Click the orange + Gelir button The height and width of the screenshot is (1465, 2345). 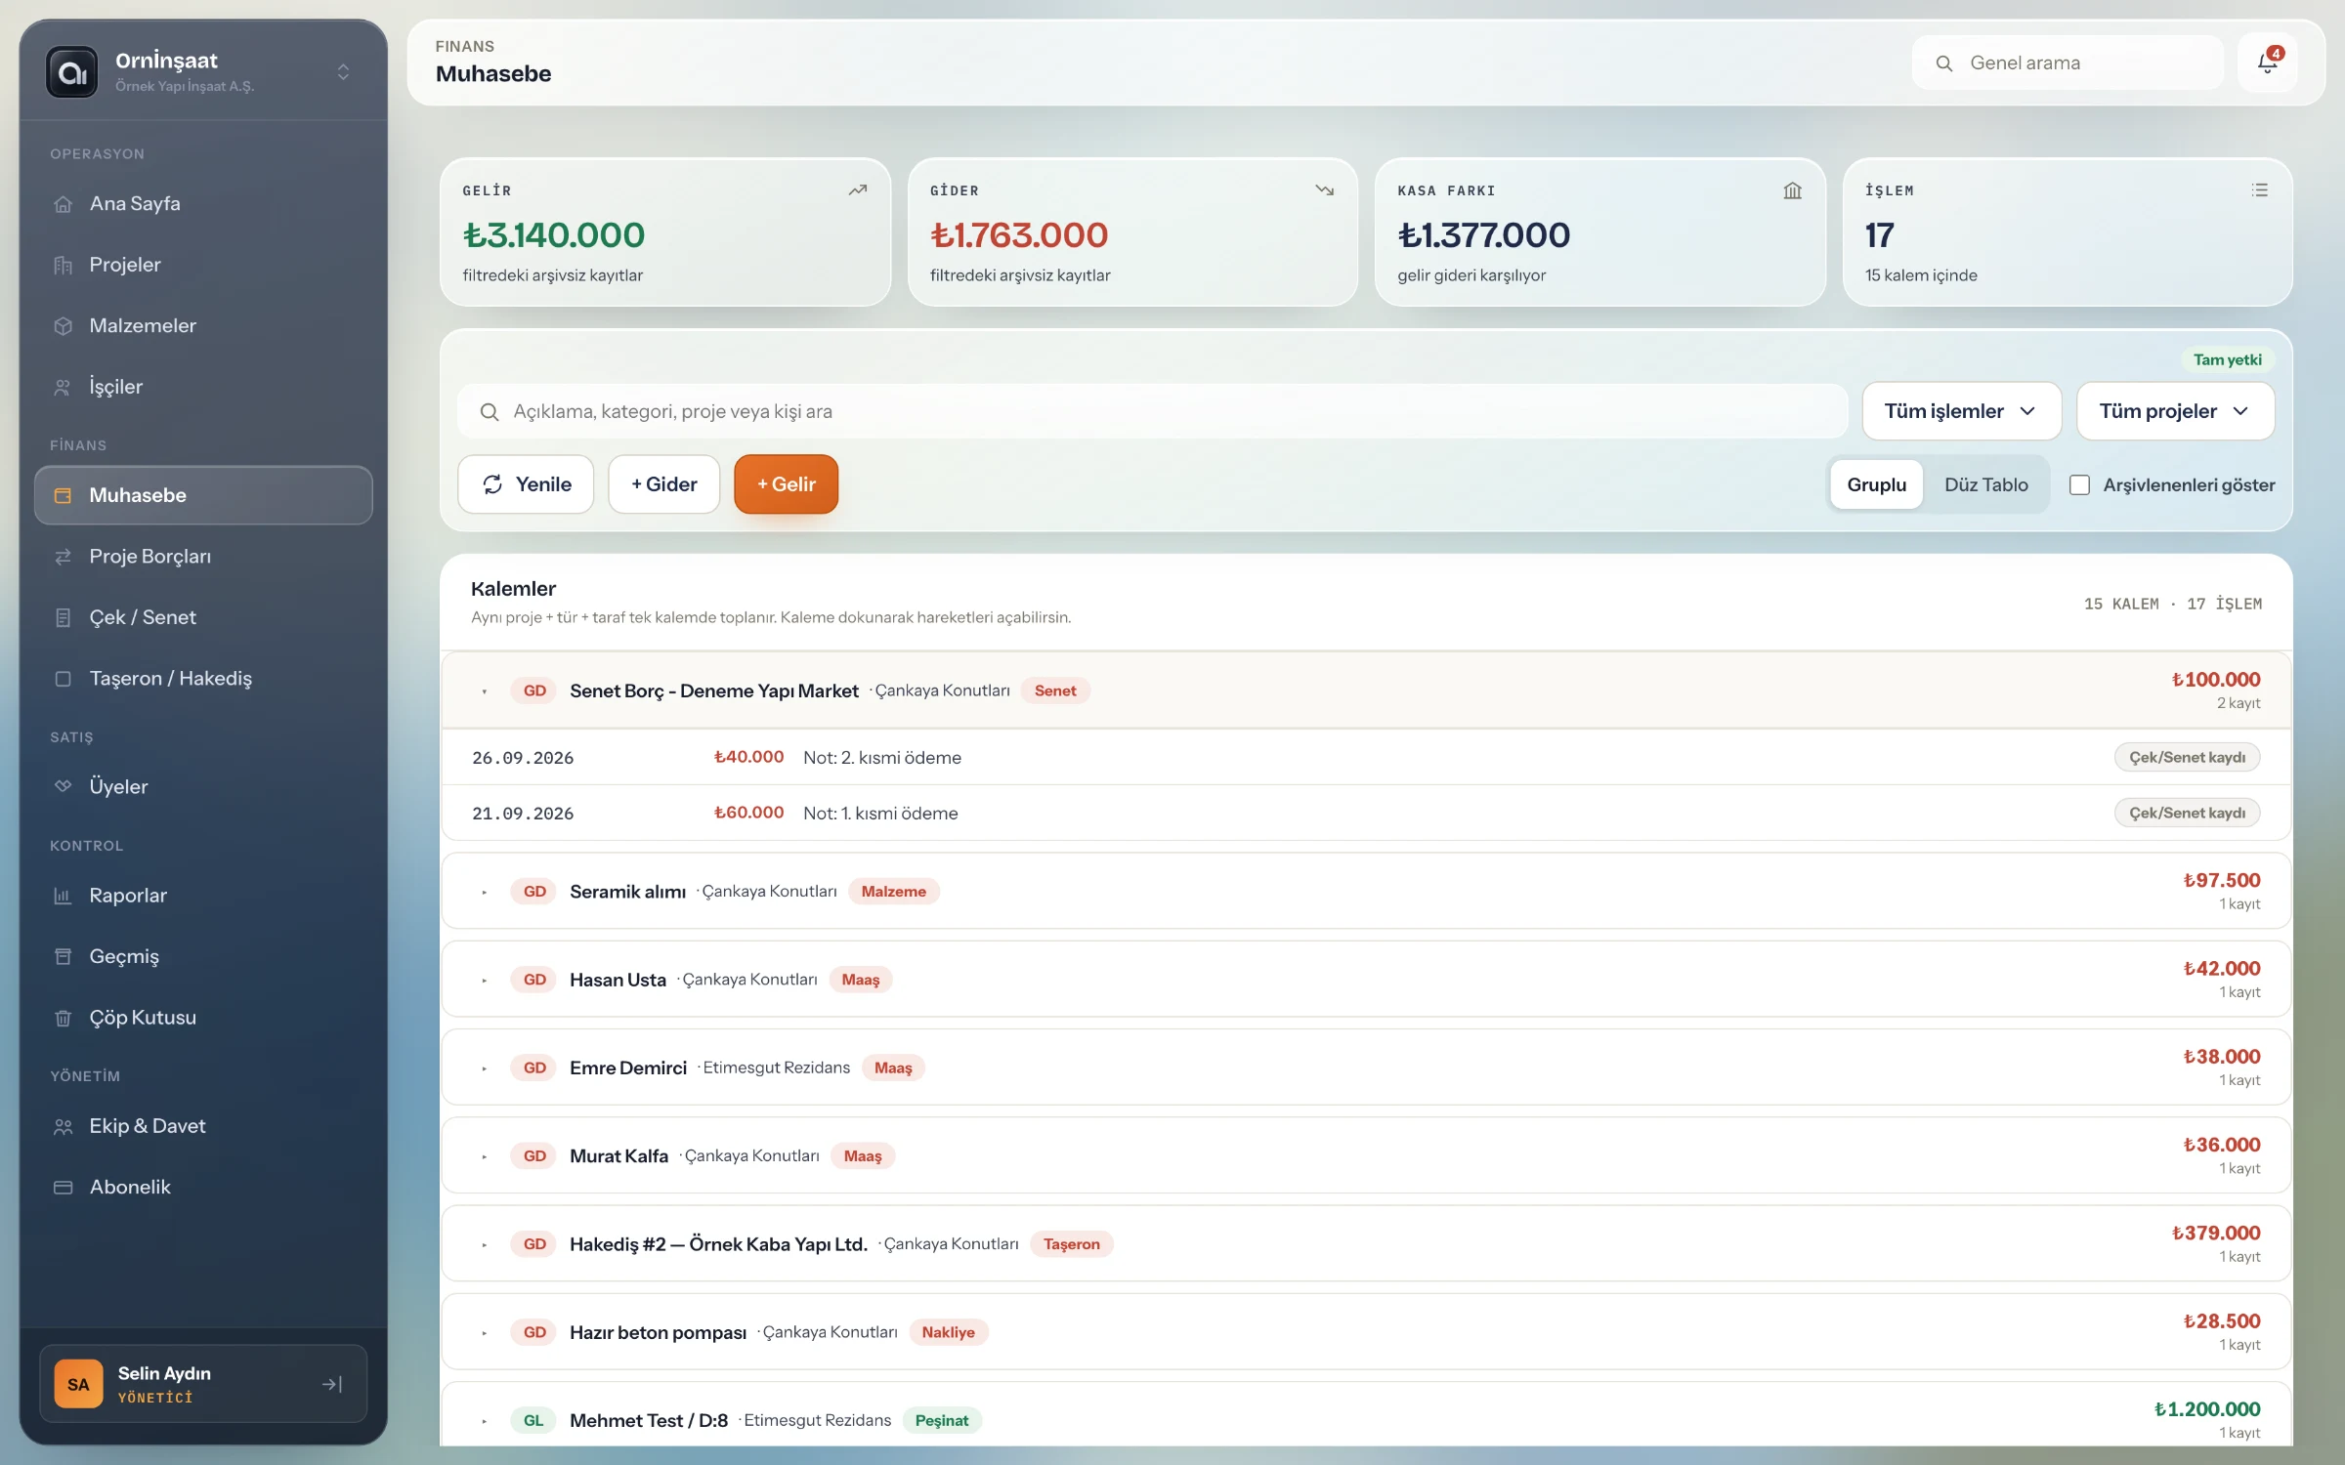pos(786,484)
